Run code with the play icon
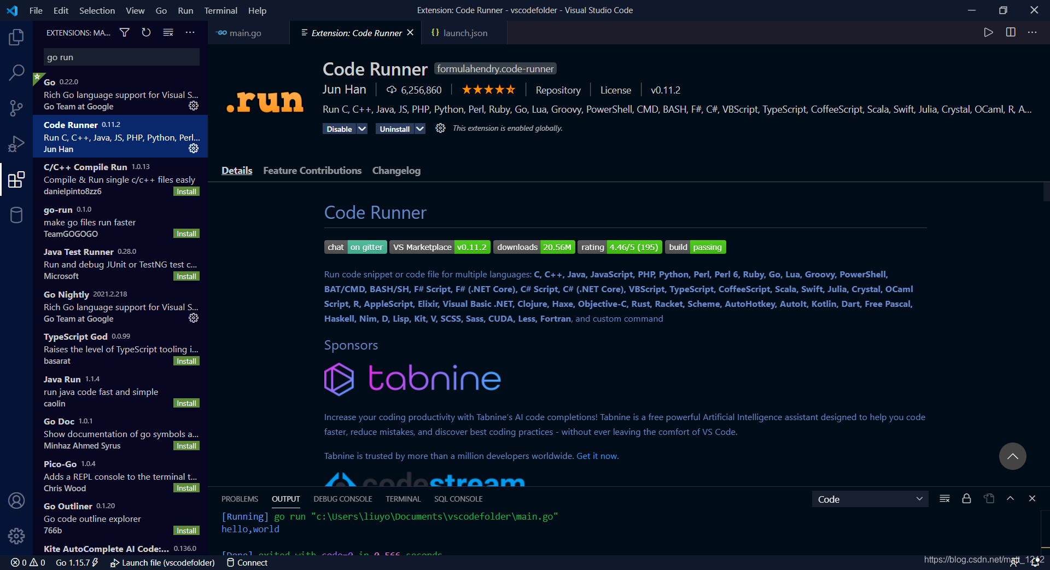This screenshot has height=570, width=1050. (x=988, y=32)
